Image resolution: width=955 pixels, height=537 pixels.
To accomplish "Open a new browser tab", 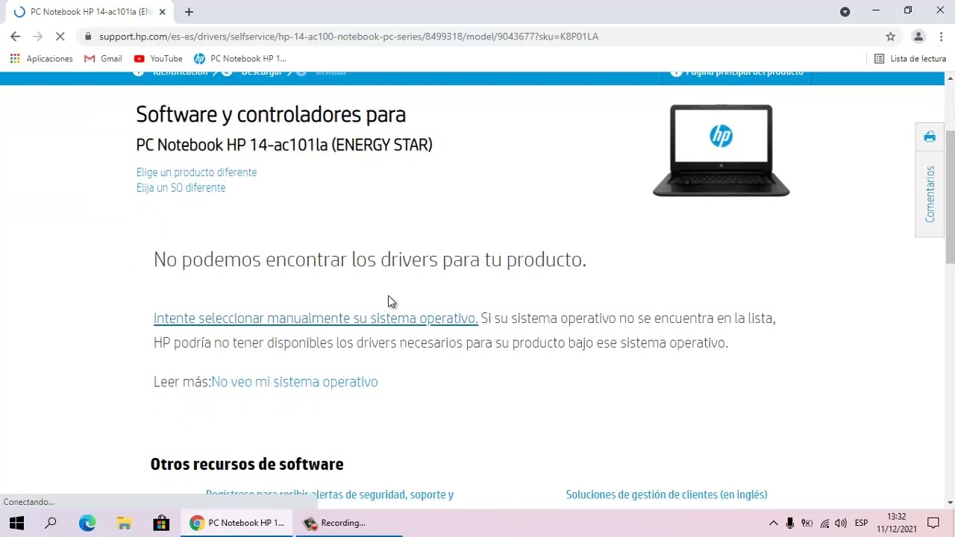I will (189, 12).
